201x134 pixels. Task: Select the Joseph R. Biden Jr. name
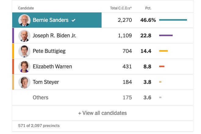55,36
